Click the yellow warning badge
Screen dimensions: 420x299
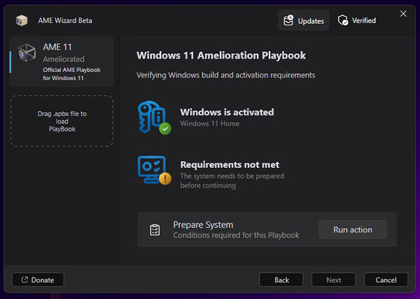(165, 179)
